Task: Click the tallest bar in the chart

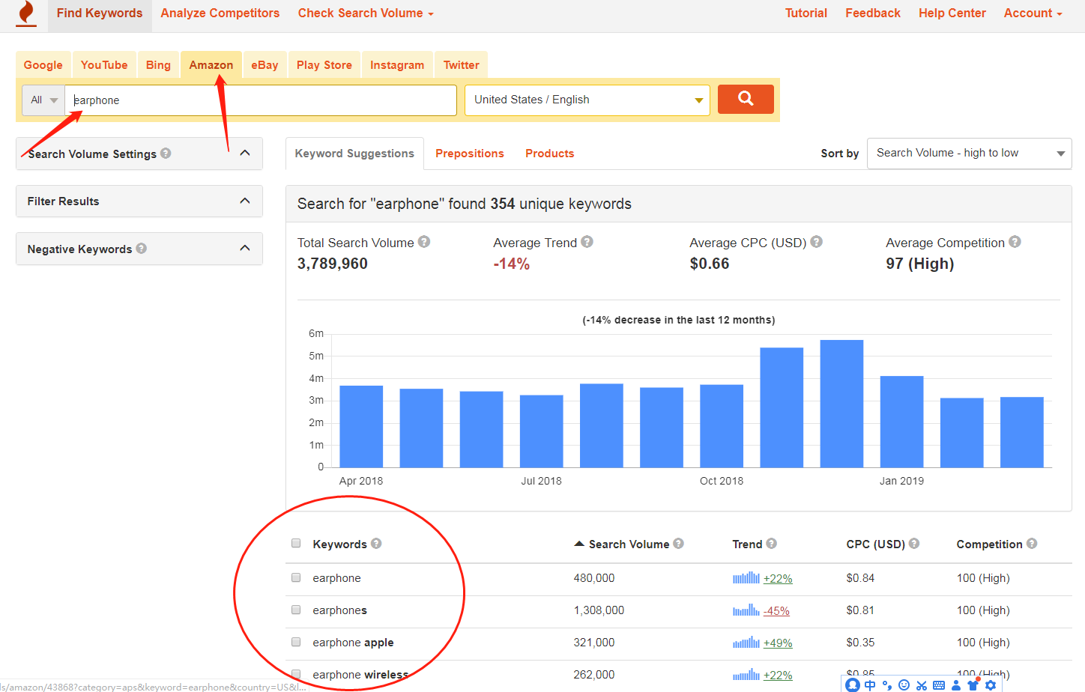Action: click(841, 404)
